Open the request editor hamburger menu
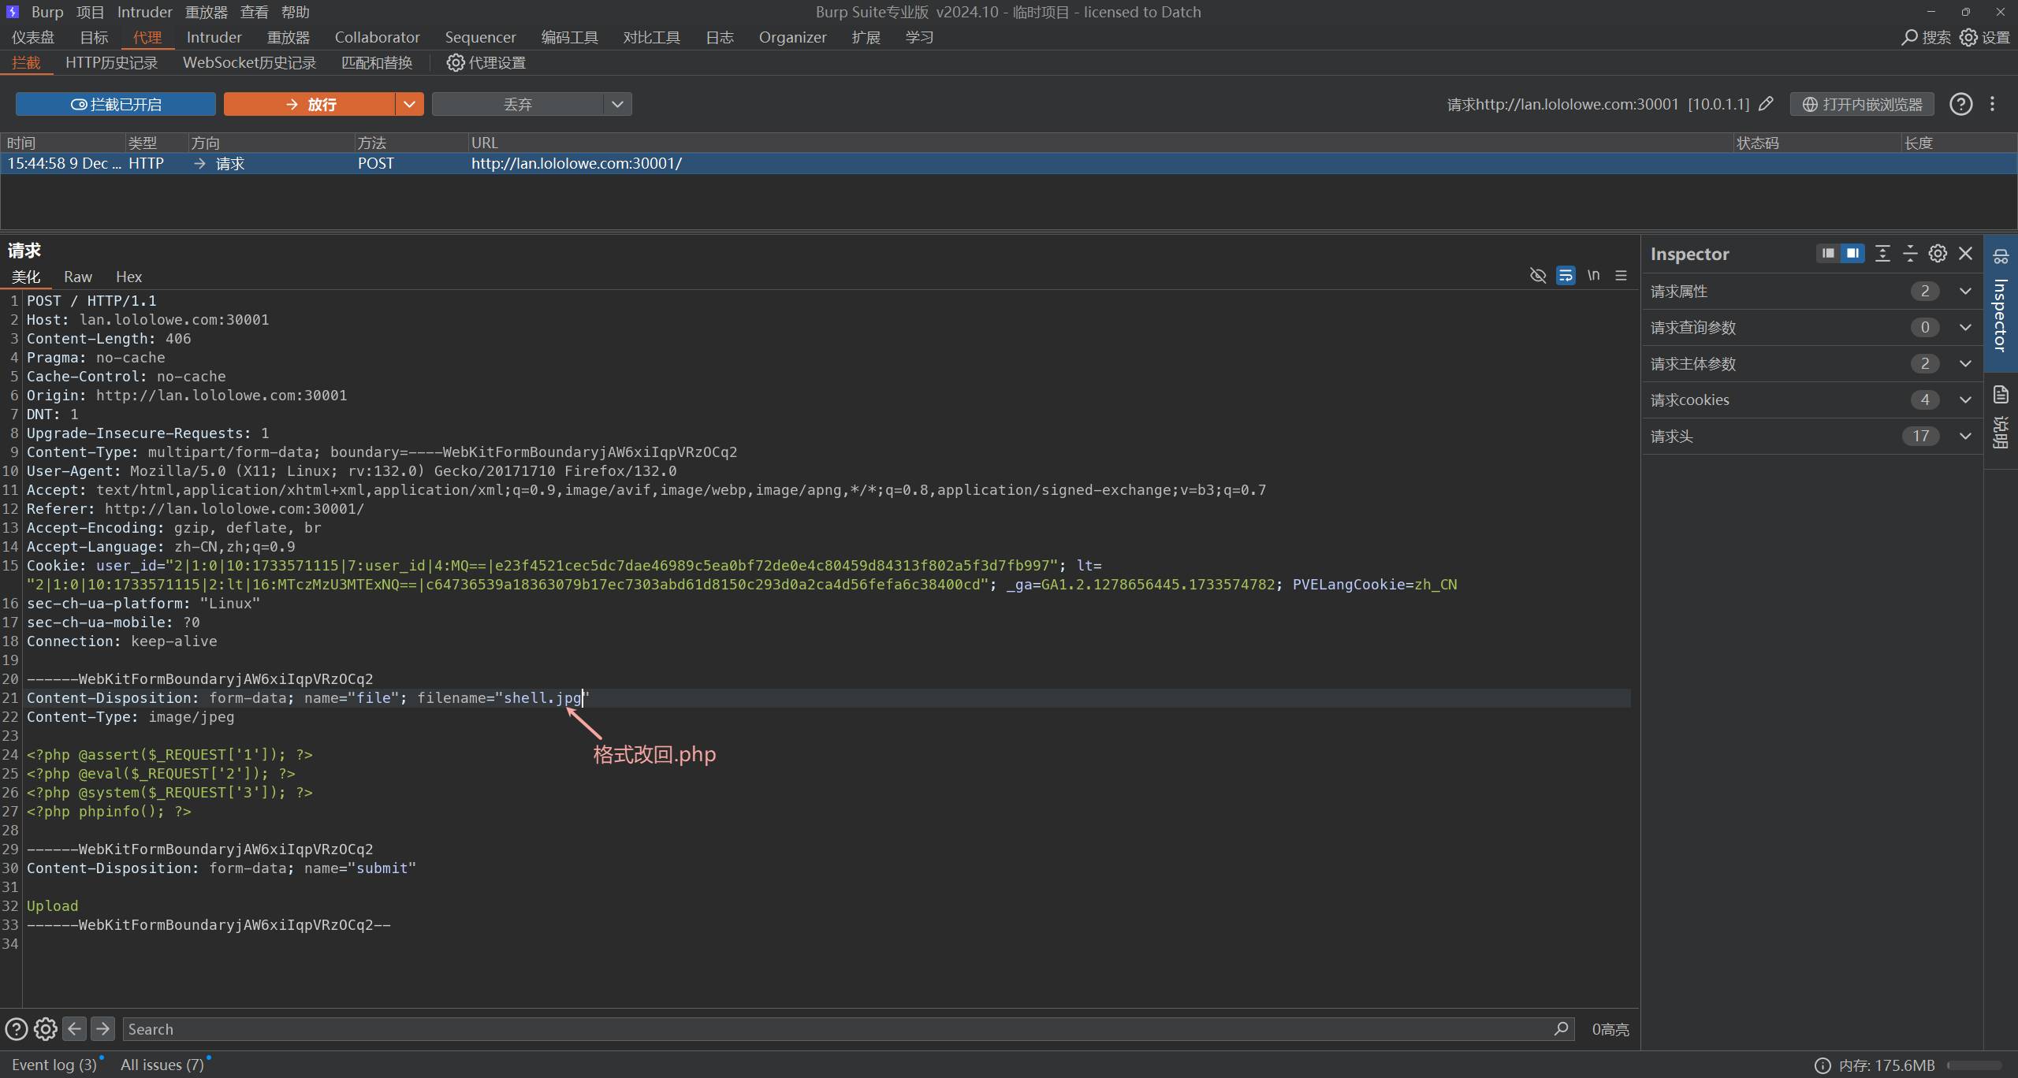The width and height of the screenshot is (2018, 1078). click(1621, 275)
